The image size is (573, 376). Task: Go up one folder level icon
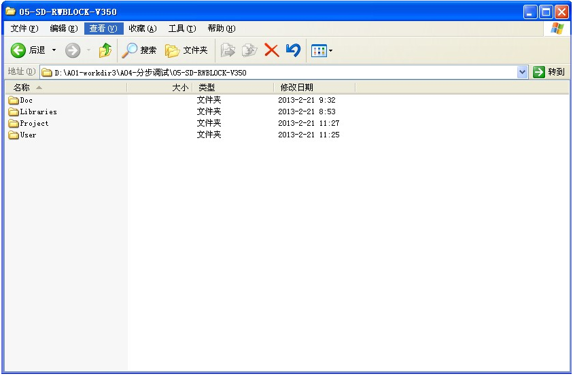point(105,50)
